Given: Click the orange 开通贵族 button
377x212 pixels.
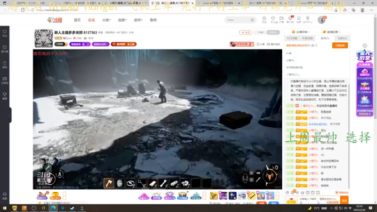Looking at the screenshot, I should 340,45.
